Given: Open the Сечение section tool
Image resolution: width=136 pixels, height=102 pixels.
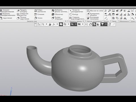Looking at the screenshot, I should pyautogui.click(x=39, y=14).
